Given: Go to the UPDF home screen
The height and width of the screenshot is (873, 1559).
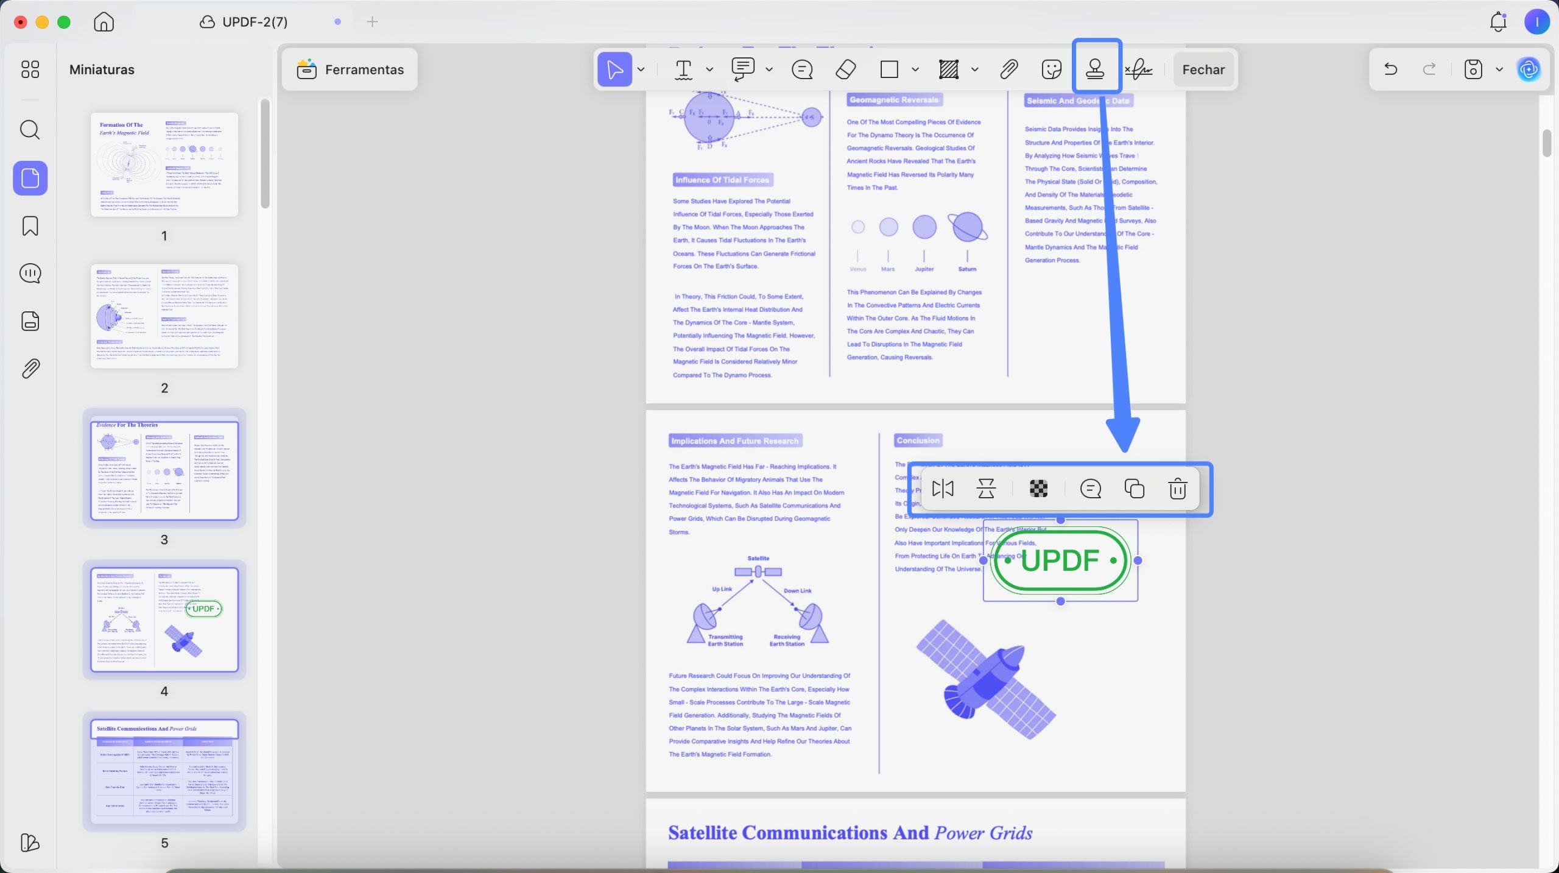Looking at the screenshot, I should [104, 22].
